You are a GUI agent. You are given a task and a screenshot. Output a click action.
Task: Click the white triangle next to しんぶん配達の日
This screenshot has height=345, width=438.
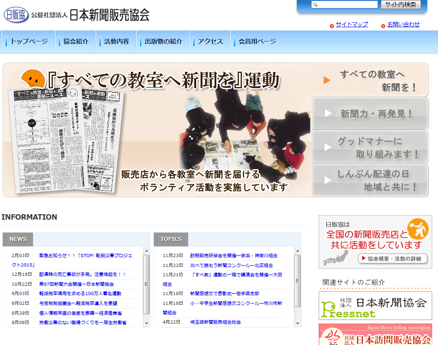328,180
